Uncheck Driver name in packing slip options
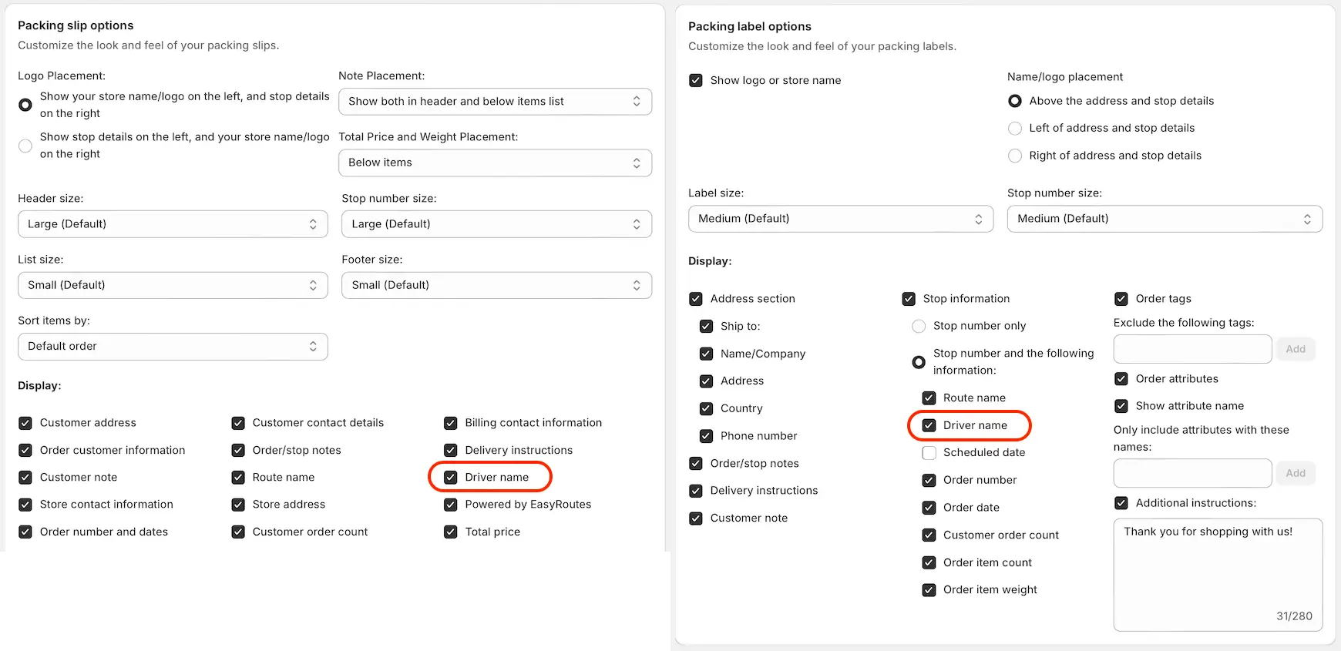The width and height of the screenshot is (1341, 651). pos(451,478)
